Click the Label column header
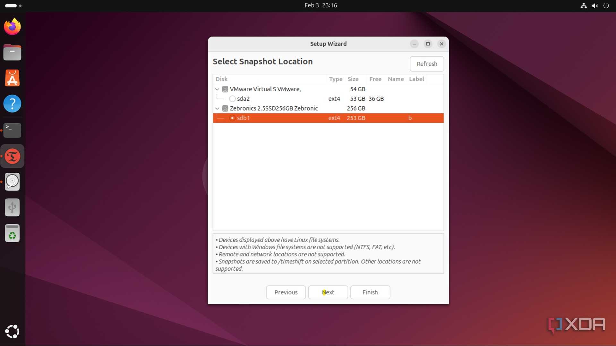This screenshot has height=346, width=616. (x=416, y=79)
